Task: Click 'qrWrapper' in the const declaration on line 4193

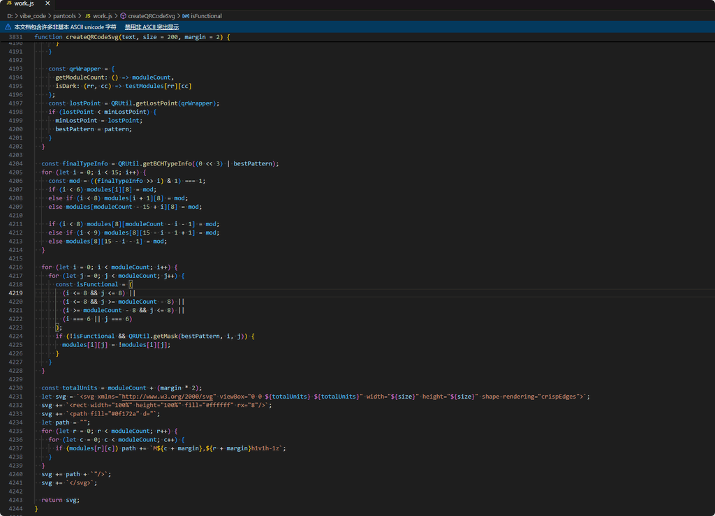Action: [84, 69]
